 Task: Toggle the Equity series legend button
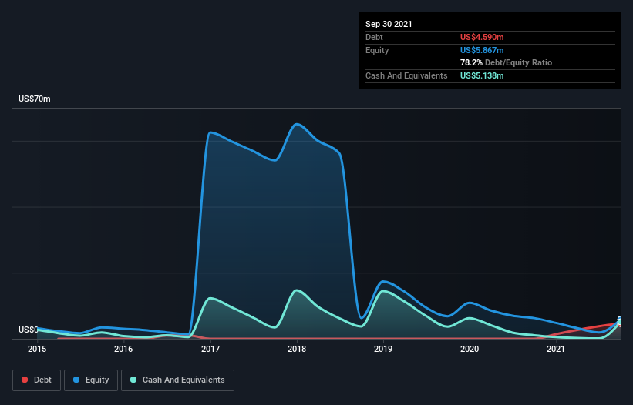(x=91, y=380)
